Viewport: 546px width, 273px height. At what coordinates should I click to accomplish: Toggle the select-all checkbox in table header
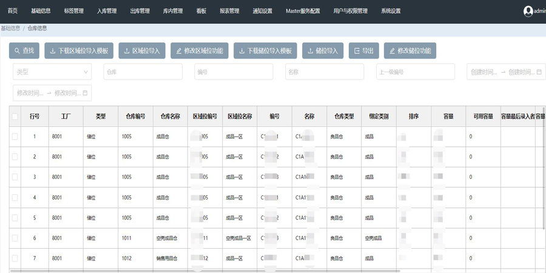[15, 116]
